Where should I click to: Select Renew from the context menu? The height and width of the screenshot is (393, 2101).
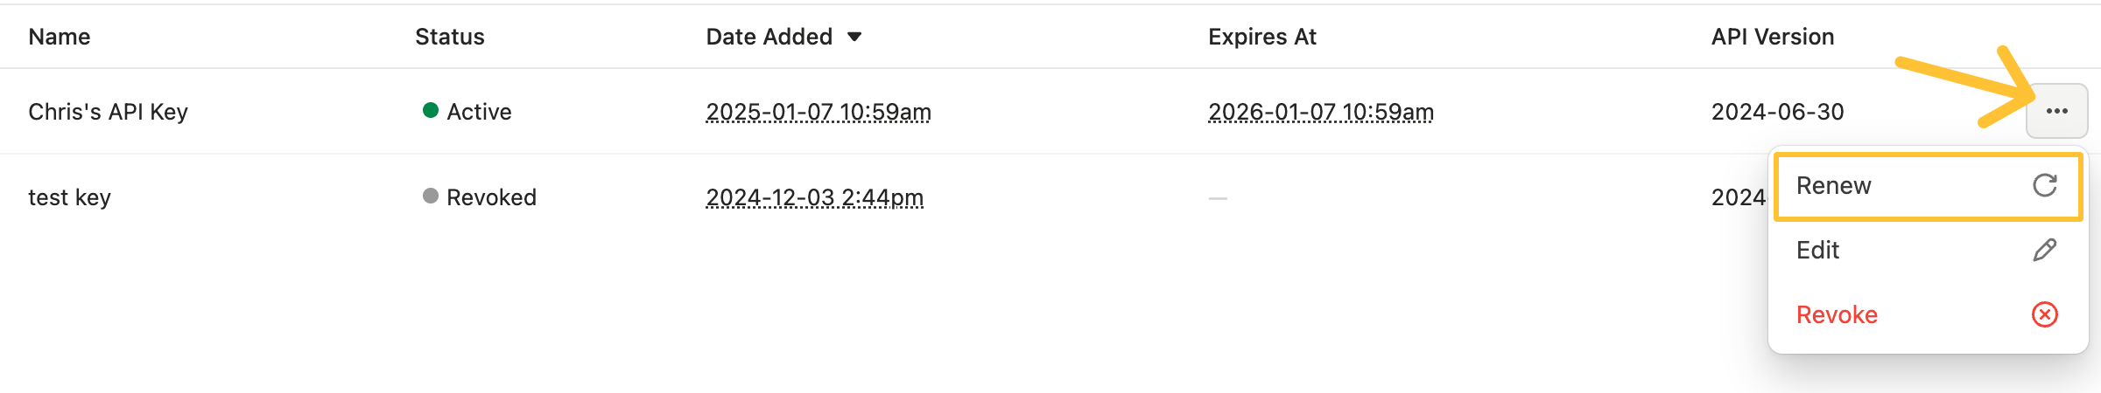point(1834,186)
